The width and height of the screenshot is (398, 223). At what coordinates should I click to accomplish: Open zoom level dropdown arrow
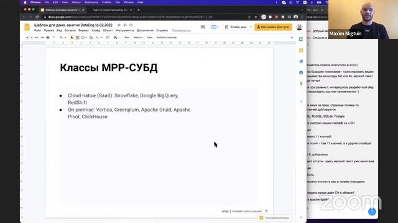65,37
